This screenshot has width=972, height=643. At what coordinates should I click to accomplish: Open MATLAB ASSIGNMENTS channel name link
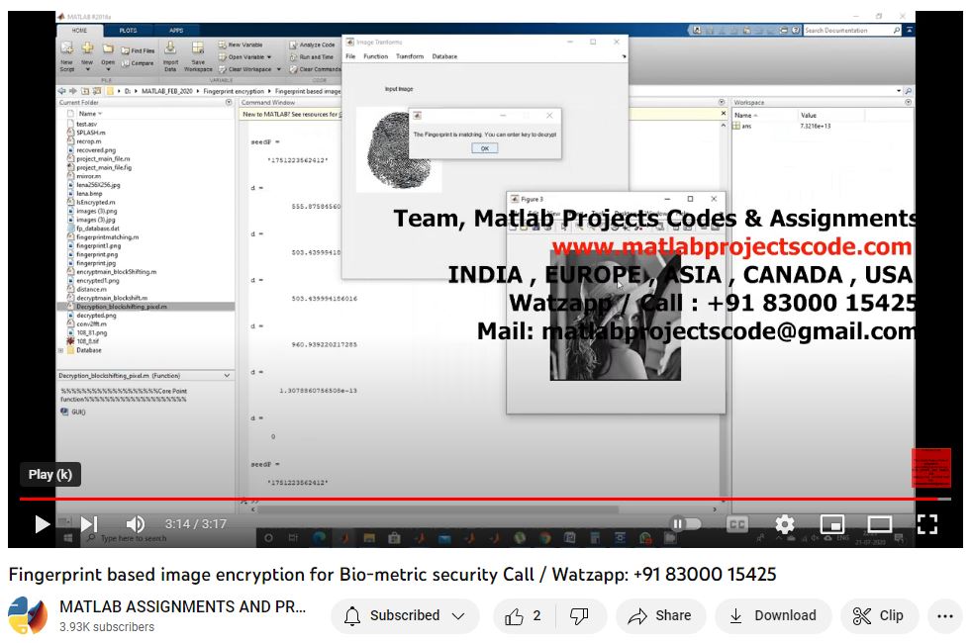coord(183,606)
